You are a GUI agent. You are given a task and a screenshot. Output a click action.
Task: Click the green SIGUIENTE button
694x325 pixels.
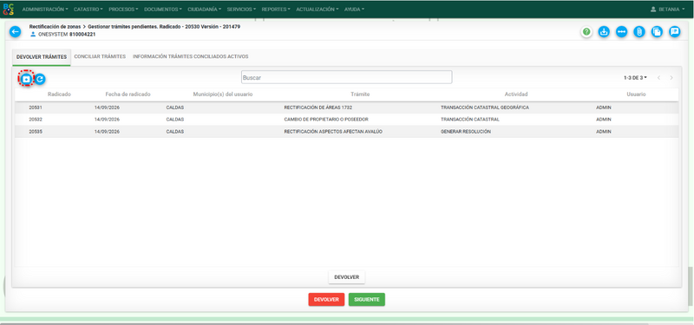pos(366,299)
